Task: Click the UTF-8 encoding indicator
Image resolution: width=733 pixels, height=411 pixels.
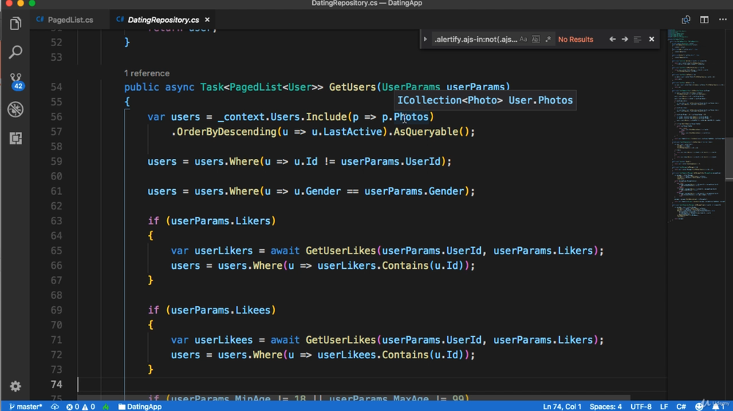Action: tap(641, 407)
